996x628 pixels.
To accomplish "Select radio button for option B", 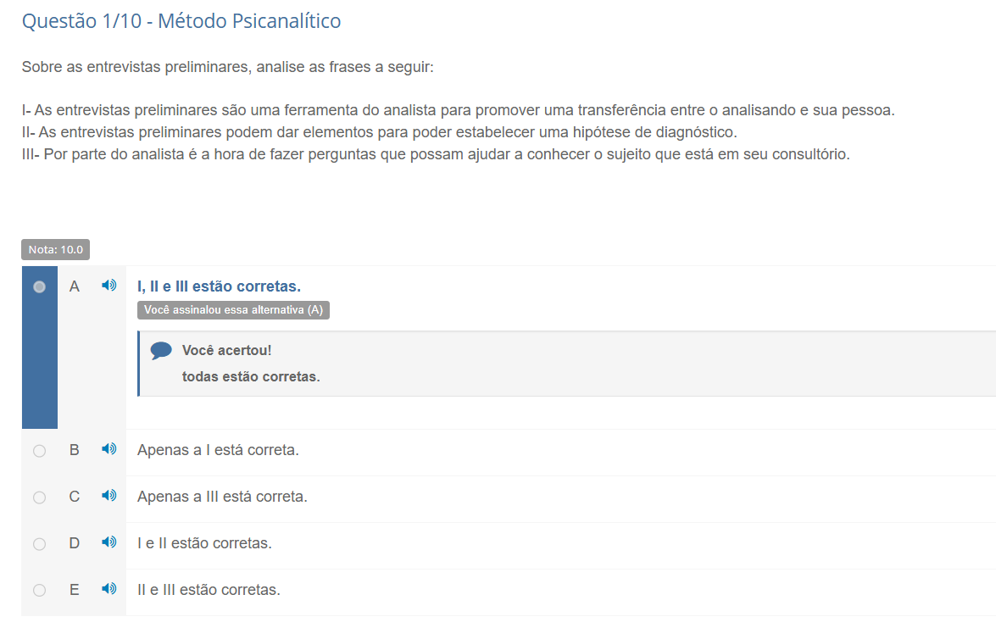I will 39,451.
